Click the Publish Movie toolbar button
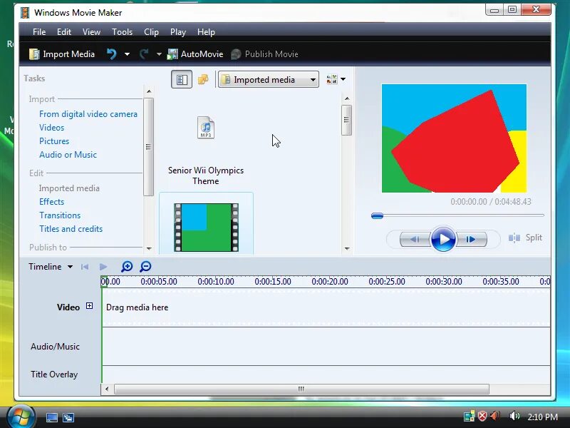 coord(264,54)
